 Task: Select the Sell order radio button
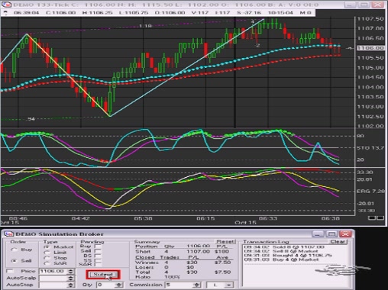14,261
